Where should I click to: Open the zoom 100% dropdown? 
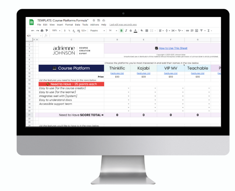coord(56,30)
